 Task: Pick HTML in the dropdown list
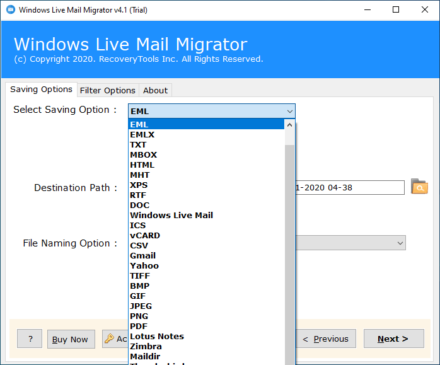pyautogui.click(x=206, y=165)
